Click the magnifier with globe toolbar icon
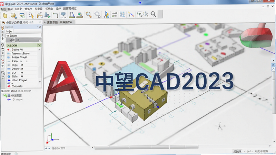This screenshot has height=155, width=276. click(x=13, y=15)
